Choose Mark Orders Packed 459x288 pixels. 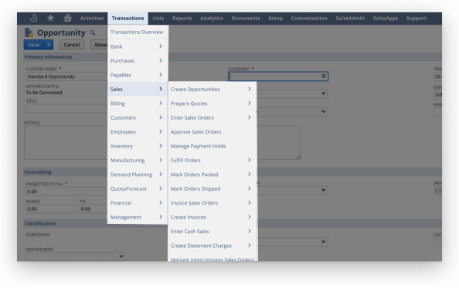point(212,174)
